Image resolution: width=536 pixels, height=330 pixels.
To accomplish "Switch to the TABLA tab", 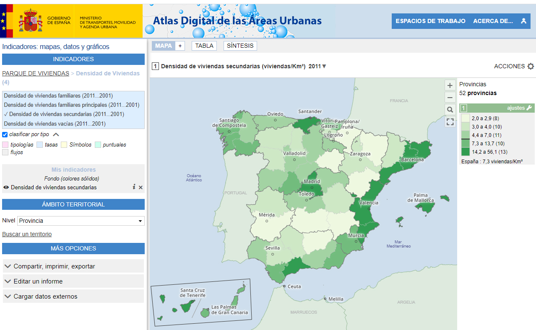I will [204, 46].
